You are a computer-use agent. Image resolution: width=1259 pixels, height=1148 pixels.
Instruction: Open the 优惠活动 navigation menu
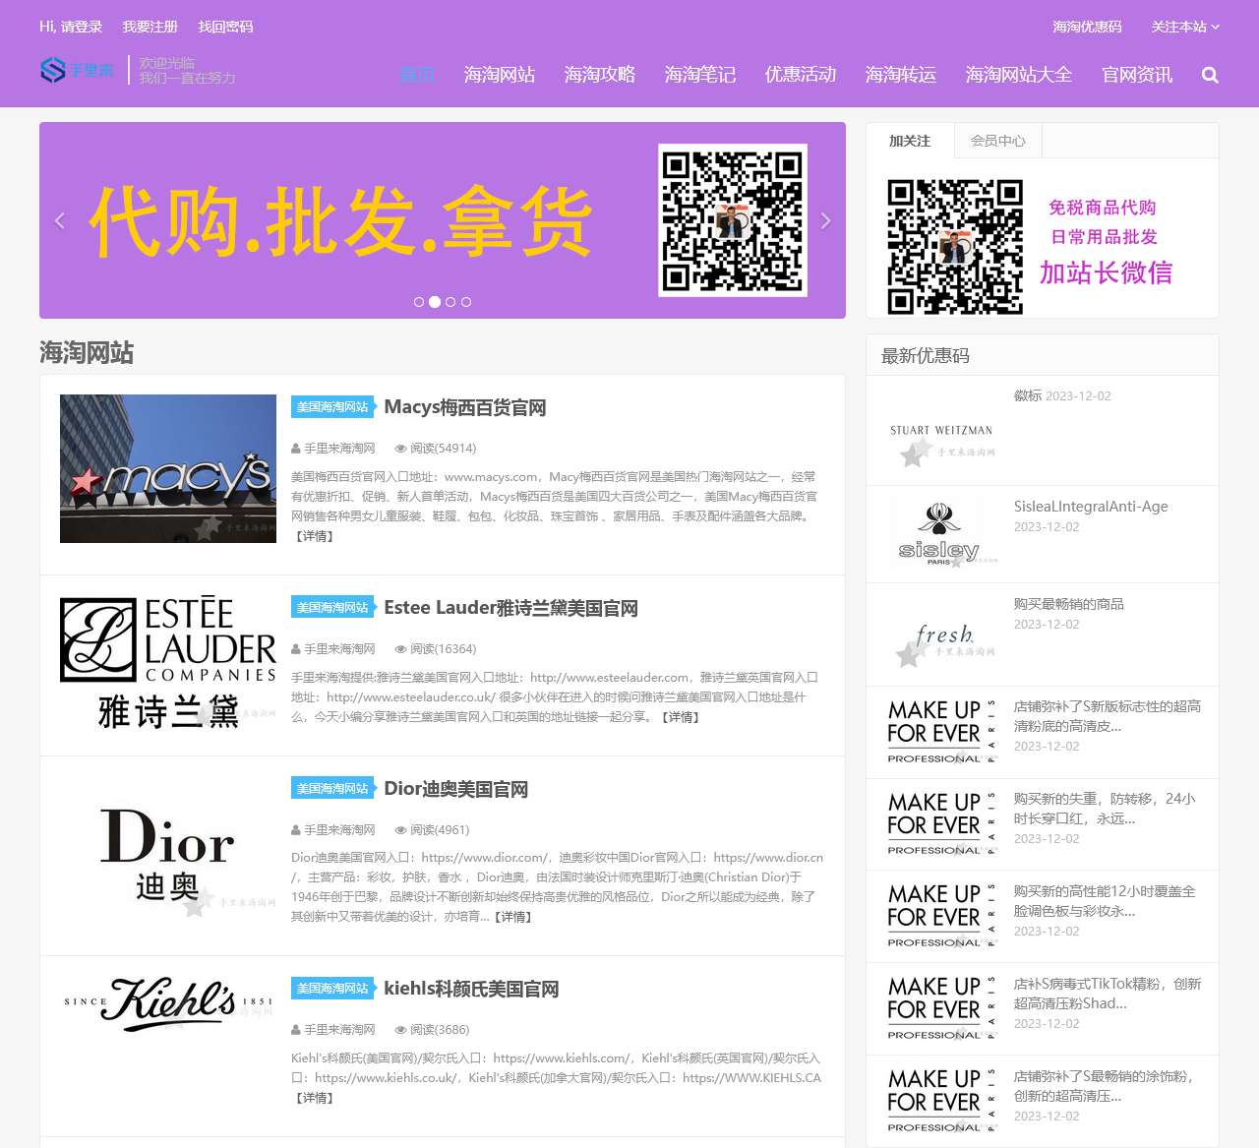click(x=801, y=75)
